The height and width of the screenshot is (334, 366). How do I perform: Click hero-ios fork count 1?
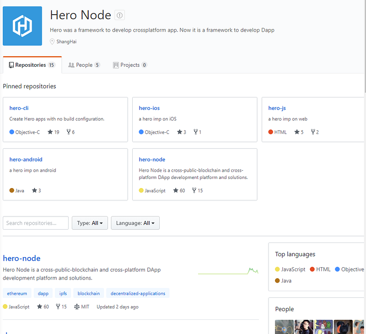pyautogui.click(x=197, y=132)
